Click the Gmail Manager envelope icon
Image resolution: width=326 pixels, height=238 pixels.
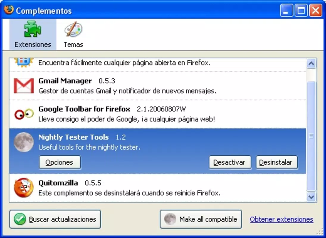(24, 86)
